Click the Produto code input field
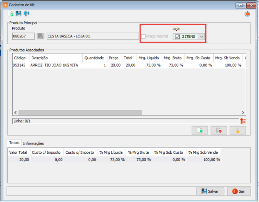Image resolution: width=259 pixels, height=202 pixels. click(x=23, y=36)
